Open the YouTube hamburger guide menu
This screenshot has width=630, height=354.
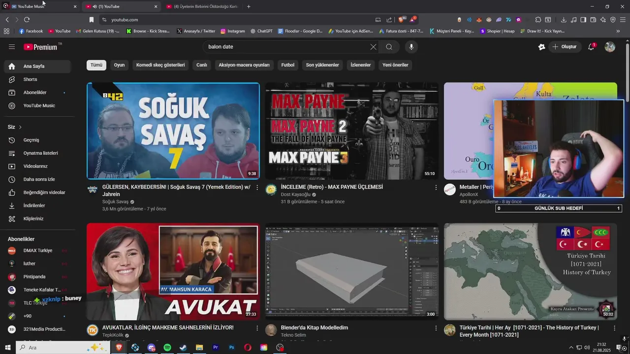[12, 47]
